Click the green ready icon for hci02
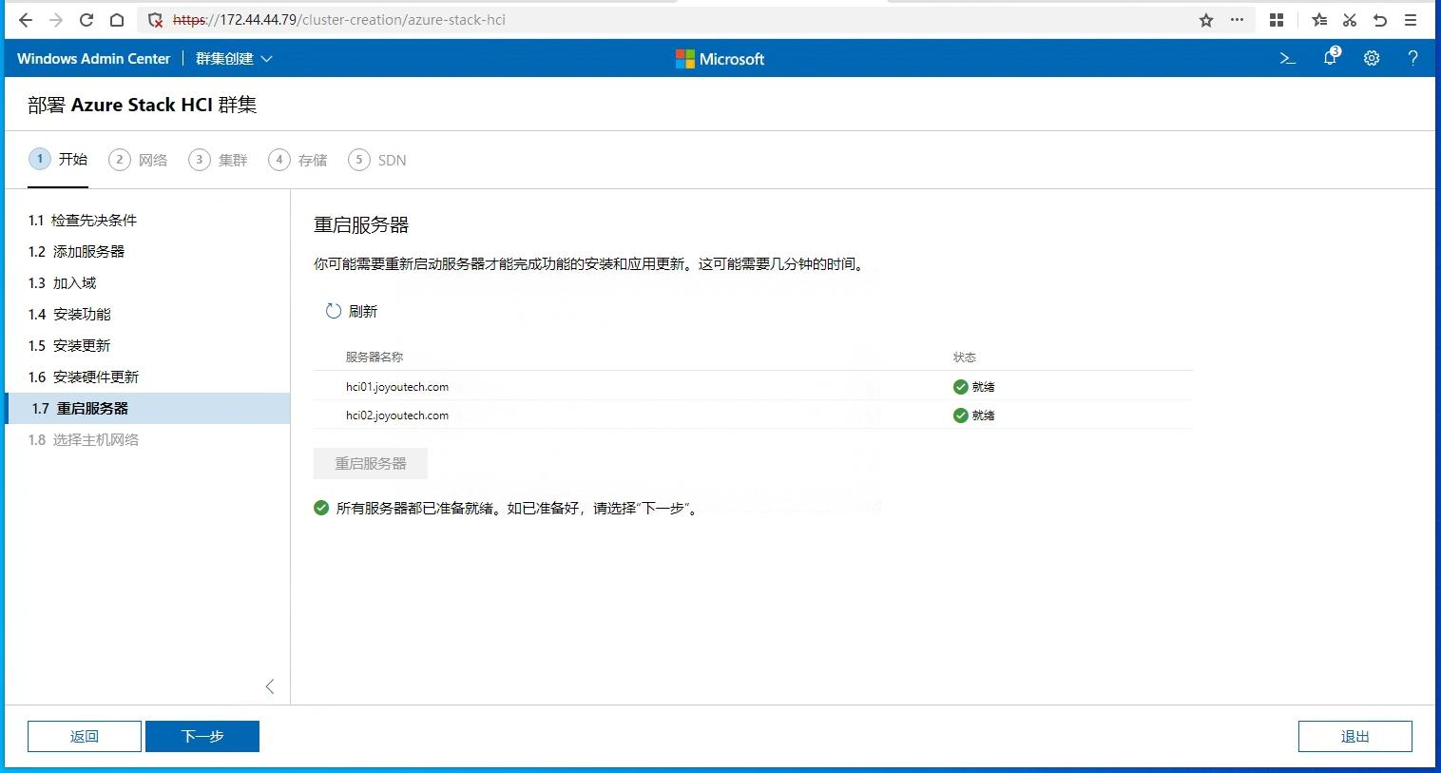The image size is (1441, 773). click(961, 415)
